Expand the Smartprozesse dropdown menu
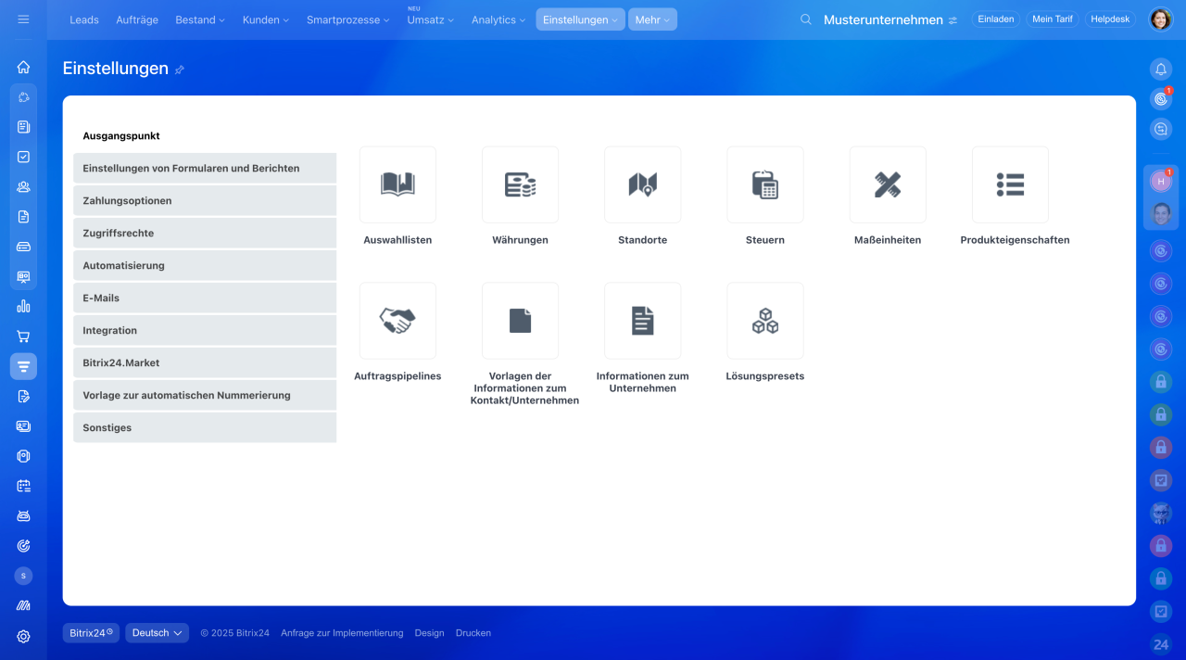Image resolution: width=1186 pixels, height=660 pixels. [349, 19]
